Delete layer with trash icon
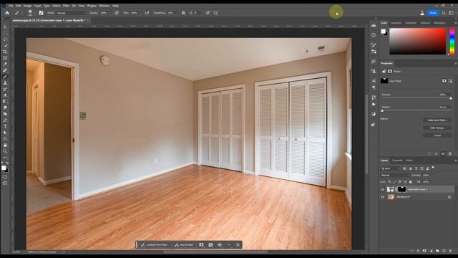458x258 pixels. [450, 251]
